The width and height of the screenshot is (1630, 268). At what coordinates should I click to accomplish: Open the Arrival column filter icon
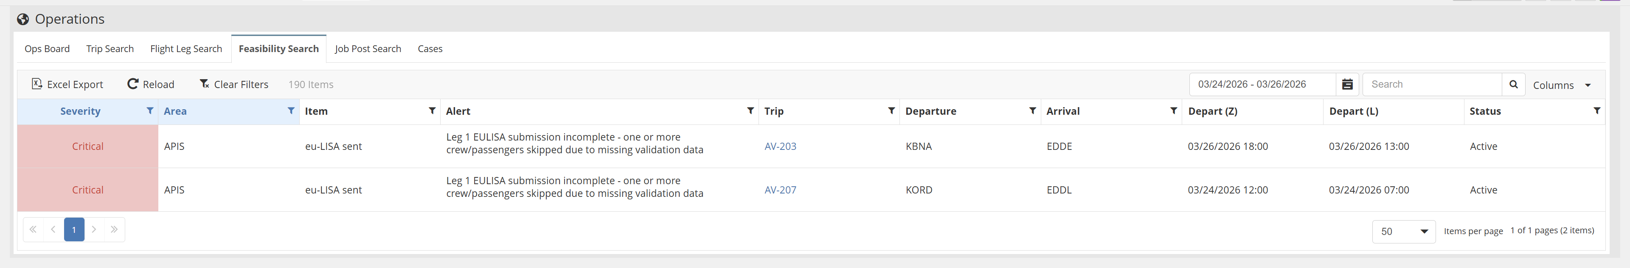coord(1174,111)
